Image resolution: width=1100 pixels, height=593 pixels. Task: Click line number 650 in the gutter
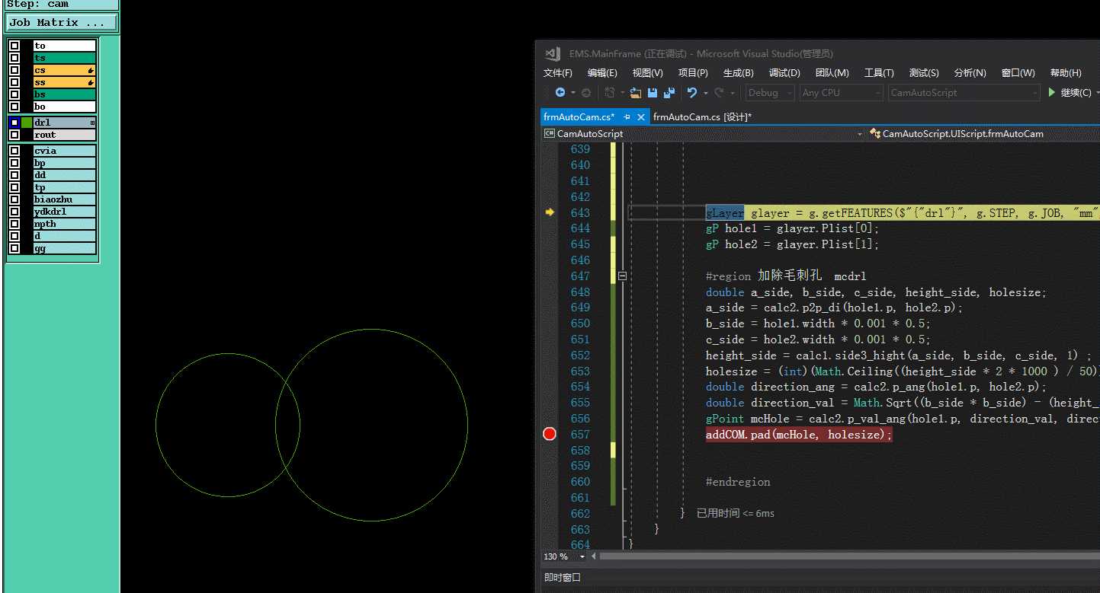click(580, 324)
